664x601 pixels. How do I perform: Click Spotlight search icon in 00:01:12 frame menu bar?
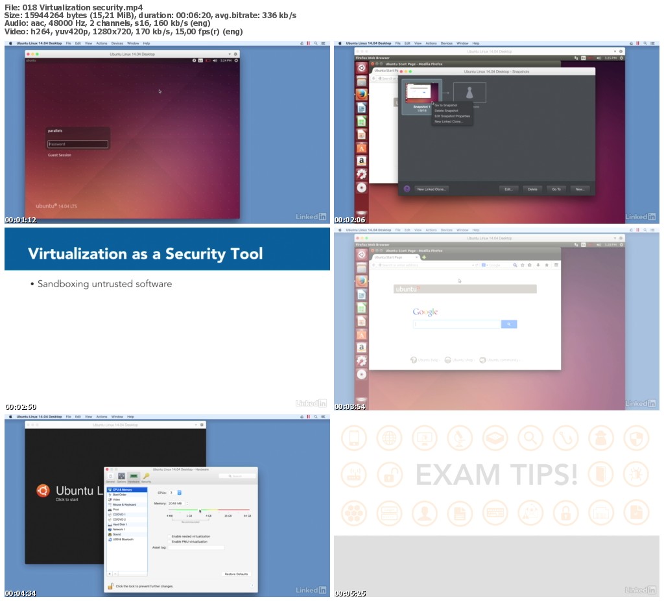(x=316, y=43)
